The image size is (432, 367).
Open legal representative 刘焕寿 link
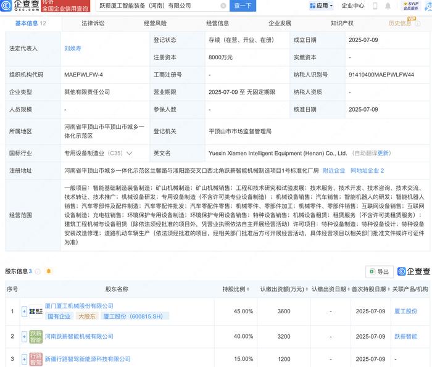tap(73, 49)
